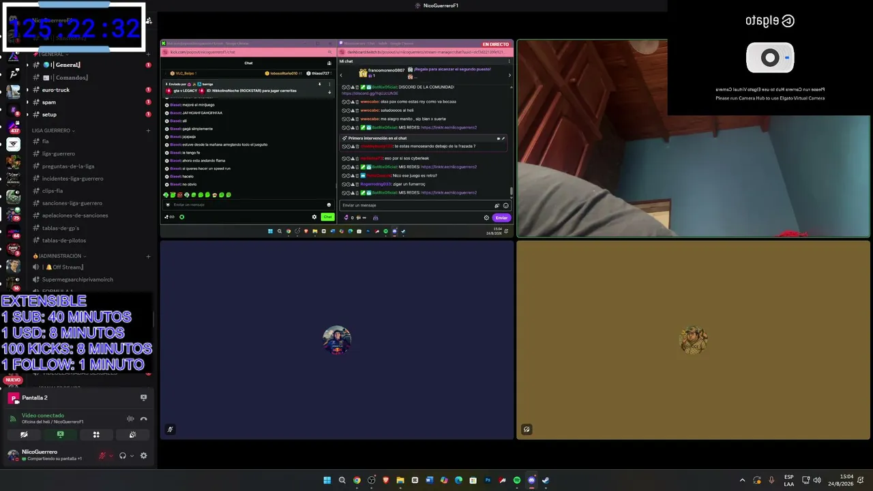This screenshot has height=491, width=873.
Task: Unmute the microphone in the user panel
Action: (x=102, y=456)
